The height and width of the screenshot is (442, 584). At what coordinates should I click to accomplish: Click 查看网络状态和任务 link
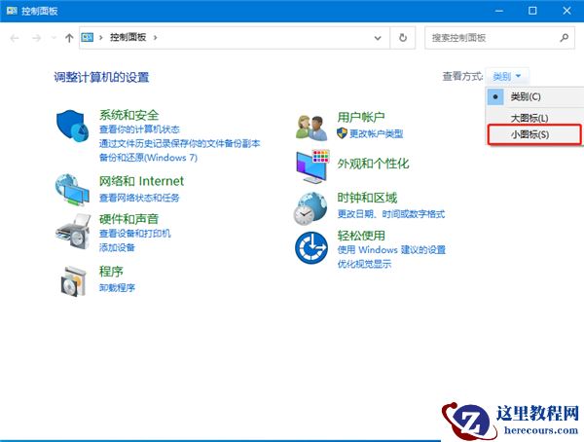(139, 198)
